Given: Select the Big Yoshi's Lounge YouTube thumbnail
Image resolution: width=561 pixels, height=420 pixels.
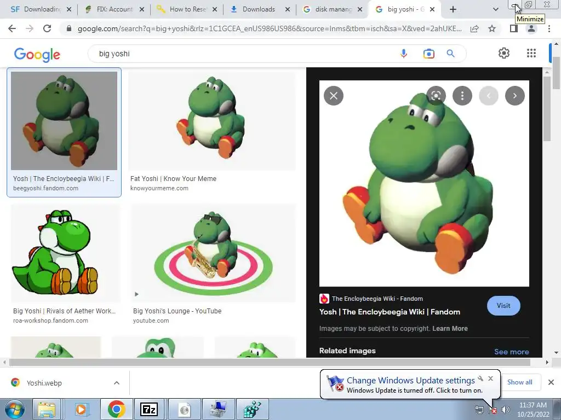Looking at the screenshot, I should (x=213, y=253).
